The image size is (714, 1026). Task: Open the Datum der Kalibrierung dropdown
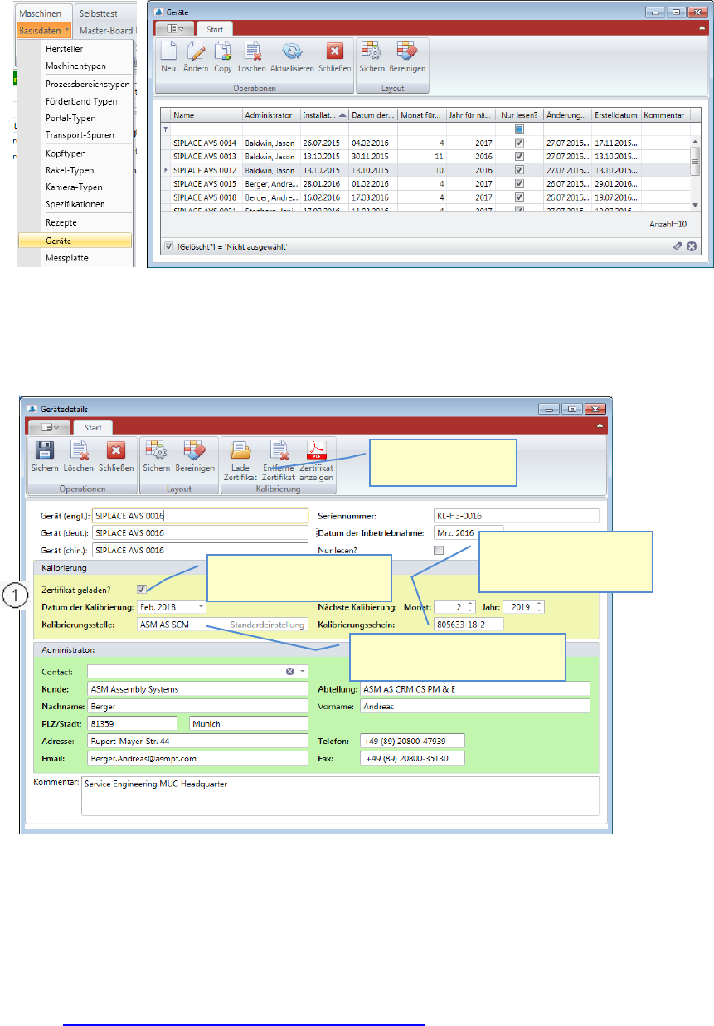pos(201,607)
